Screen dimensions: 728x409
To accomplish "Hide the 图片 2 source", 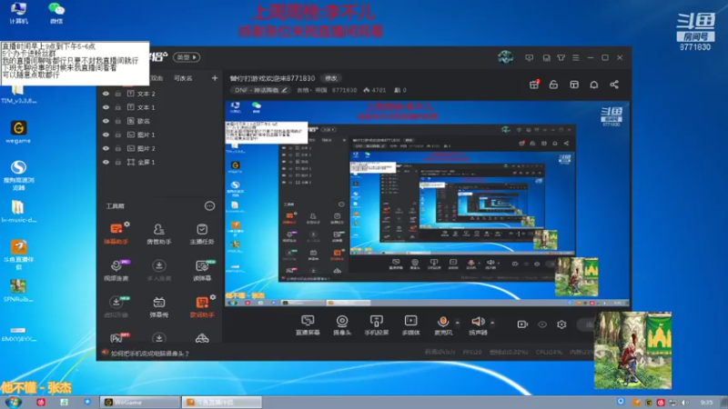I will click(106, 148).
